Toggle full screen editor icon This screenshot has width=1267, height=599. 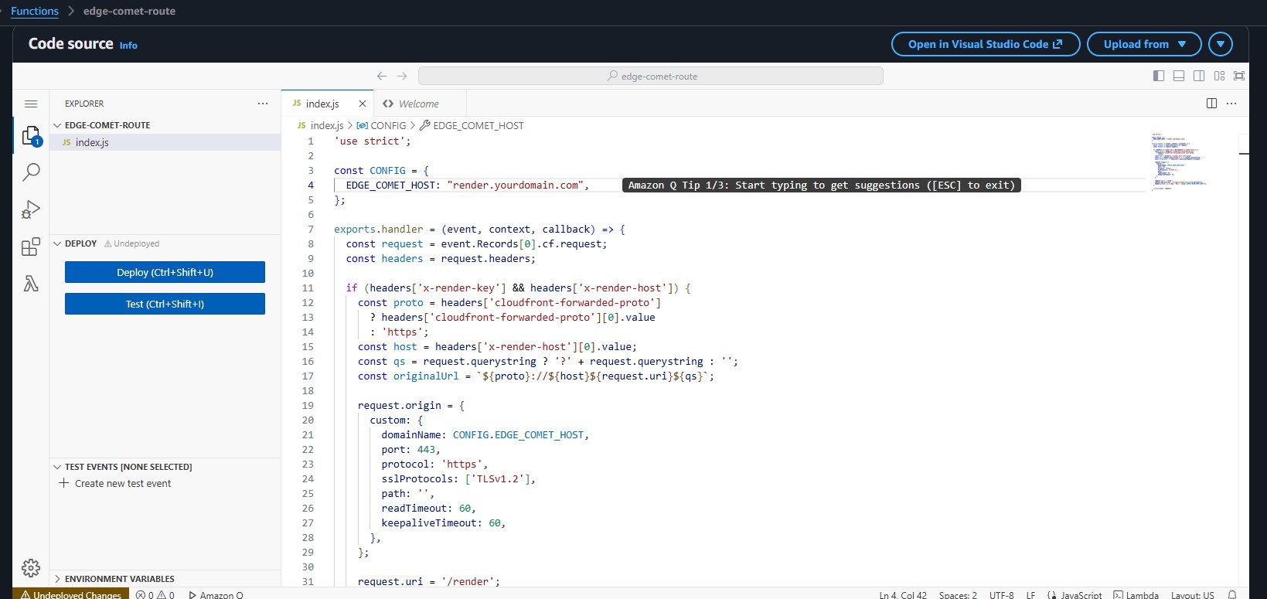1239,76
